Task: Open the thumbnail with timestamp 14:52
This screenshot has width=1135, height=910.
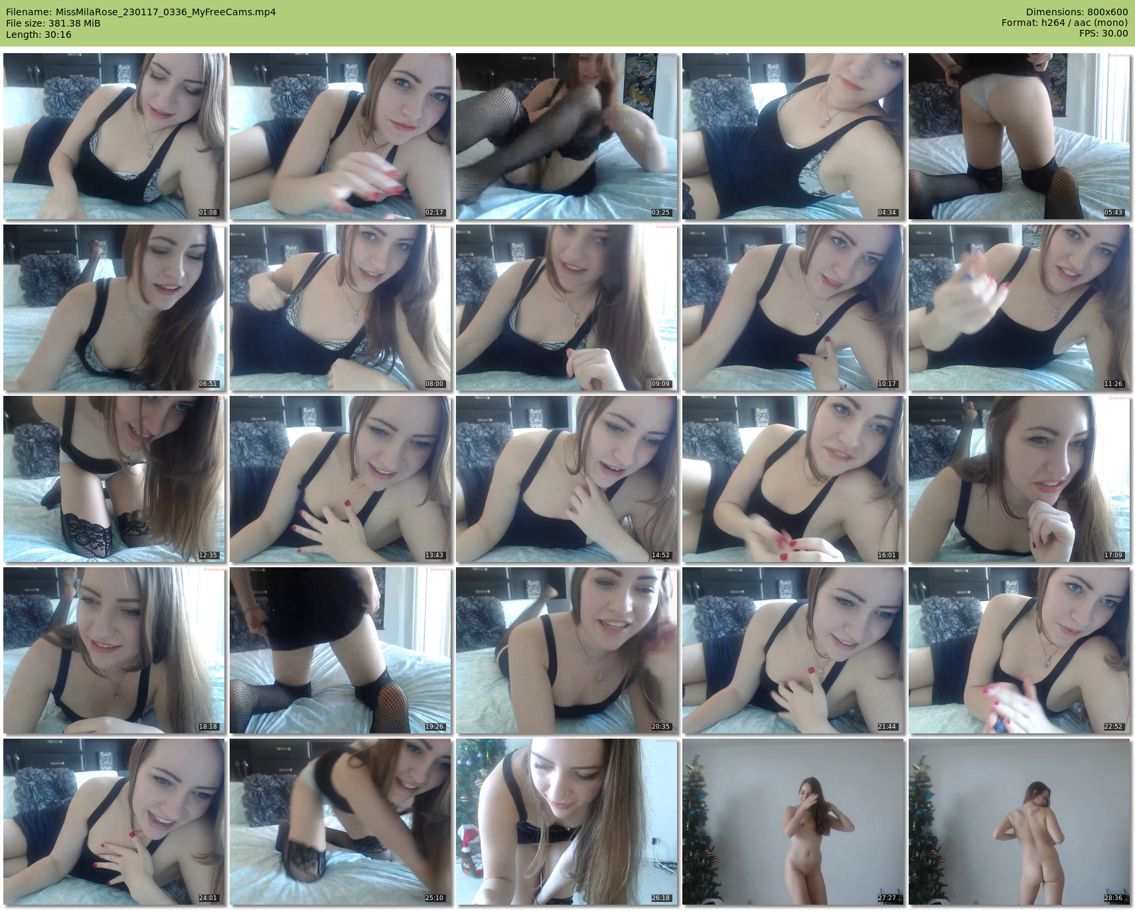Action: (567, 479)
